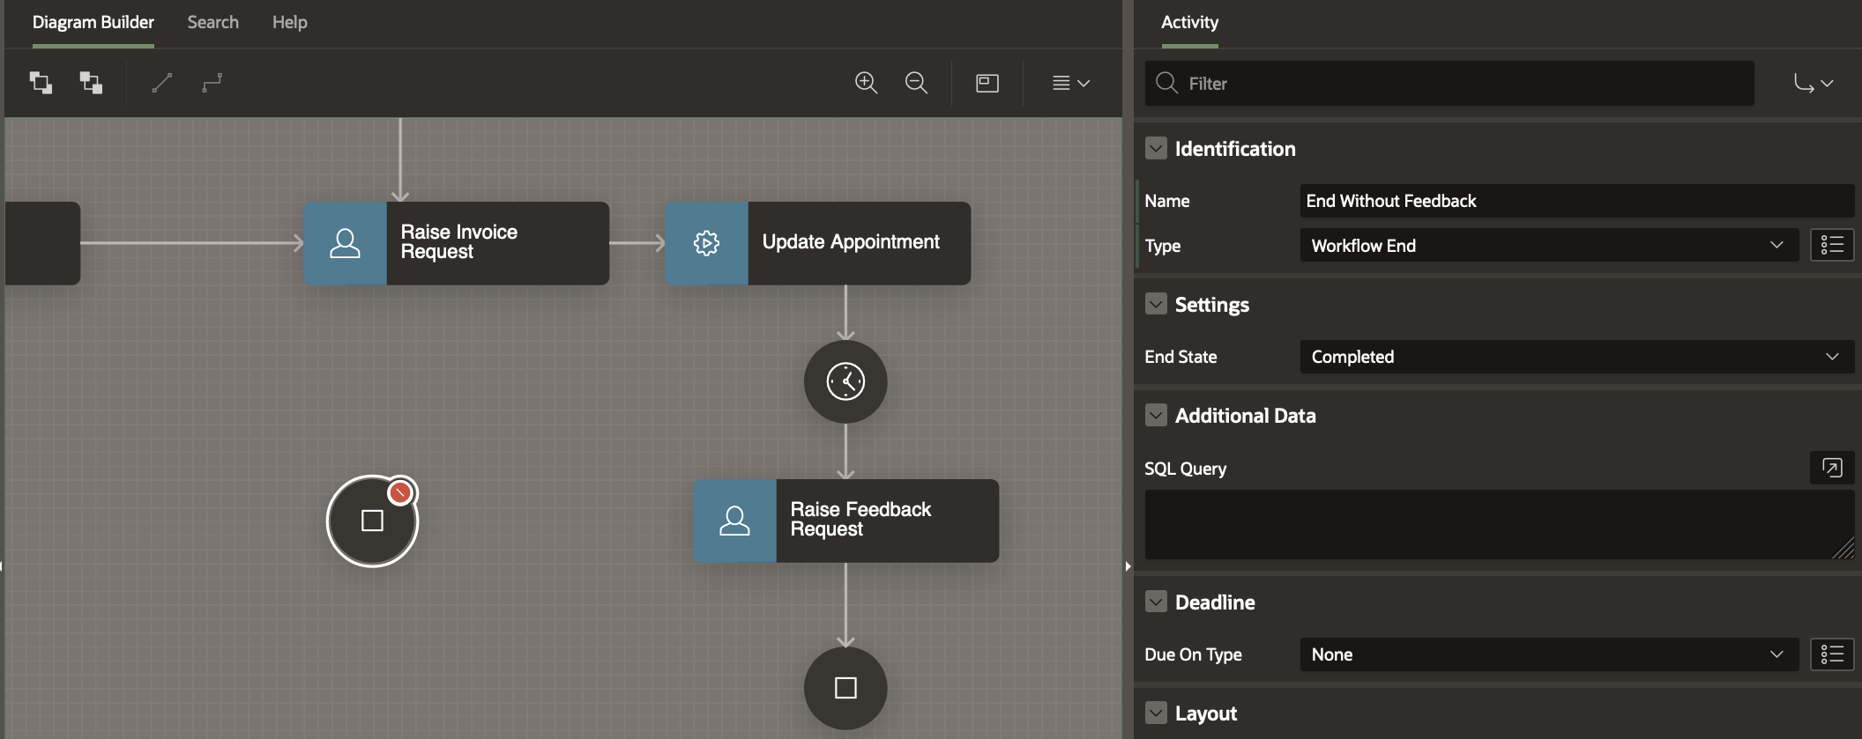
Task: Click the property Filter search field
Action: [x=1464, y=84]
